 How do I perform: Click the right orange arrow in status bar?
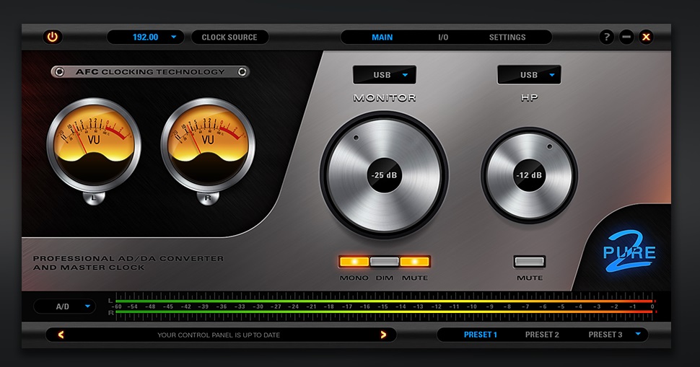(x=383, y=335)
